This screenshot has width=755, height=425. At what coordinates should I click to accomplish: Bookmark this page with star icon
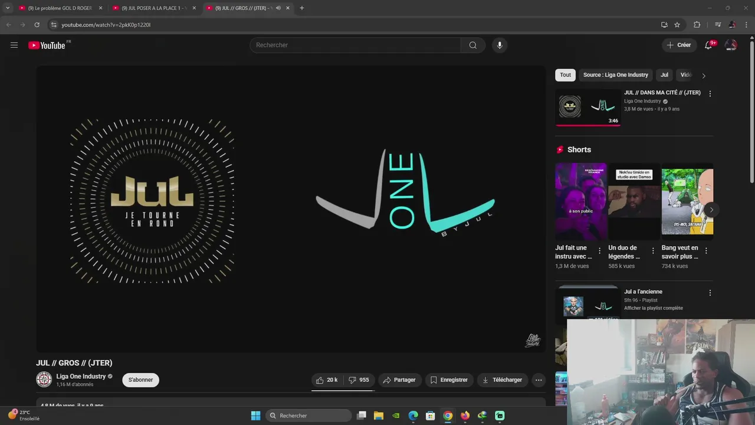coord(677,25)
